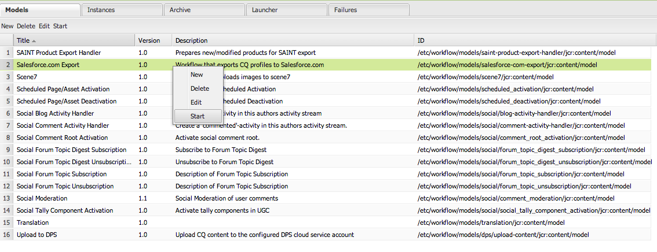This screenshot has width=657, height=252.
Task: Click New in the toolbar
Action: 8,26
